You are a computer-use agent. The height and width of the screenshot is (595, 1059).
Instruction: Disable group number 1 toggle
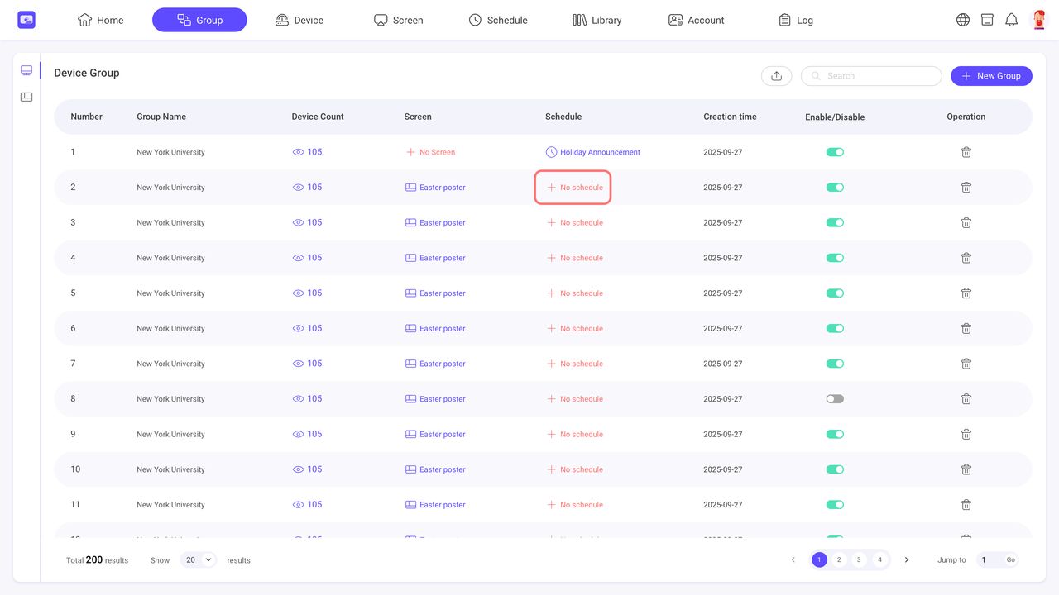[x=835, y=152]
